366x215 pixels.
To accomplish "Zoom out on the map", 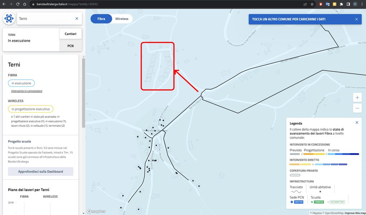I will (x=357, y=108).
